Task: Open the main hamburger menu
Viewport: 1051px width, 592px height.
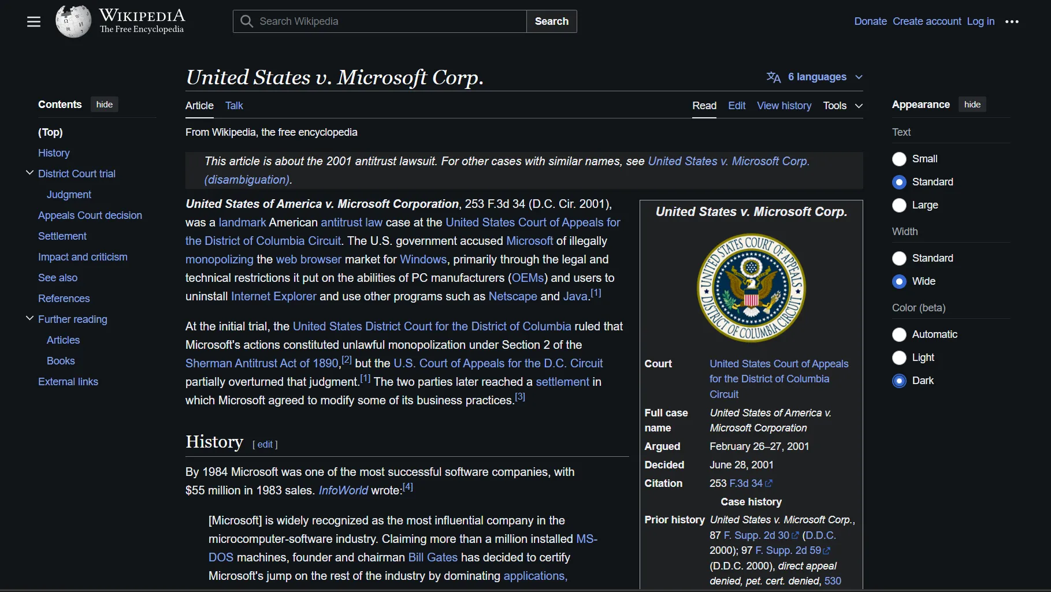Action: pyautogui.click(x=34, y=21)
